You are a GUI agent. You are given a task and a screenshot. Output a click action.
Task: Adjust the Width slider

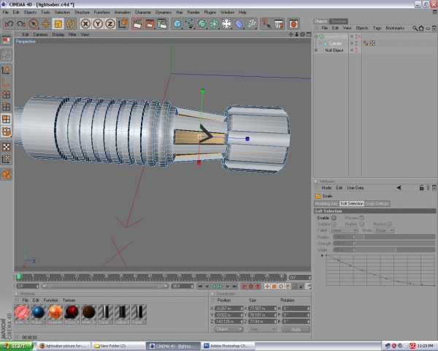[396, 249]
